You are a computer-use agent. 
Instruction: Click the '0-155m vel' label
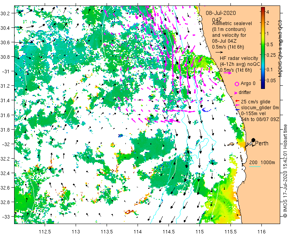(x=254, y=113)
